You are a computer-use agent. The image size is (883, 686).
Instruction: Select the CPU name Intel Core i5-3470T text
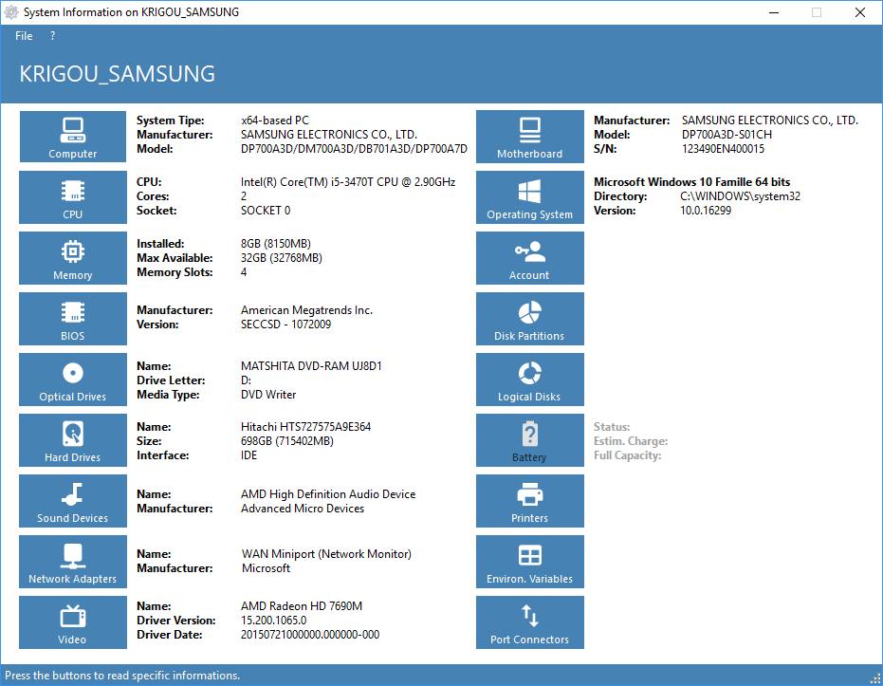tap(348, 182)
